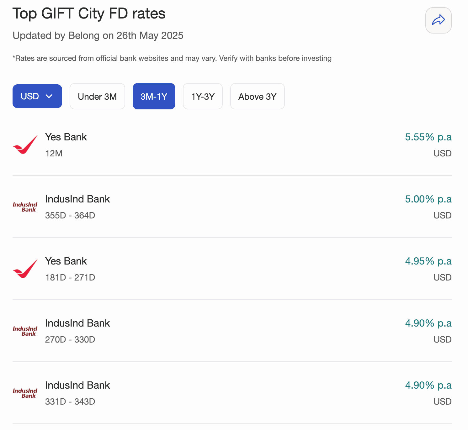468x430 pixels.
Task: Click Yes Bank name in 12M row
Action: coord(66,137)
